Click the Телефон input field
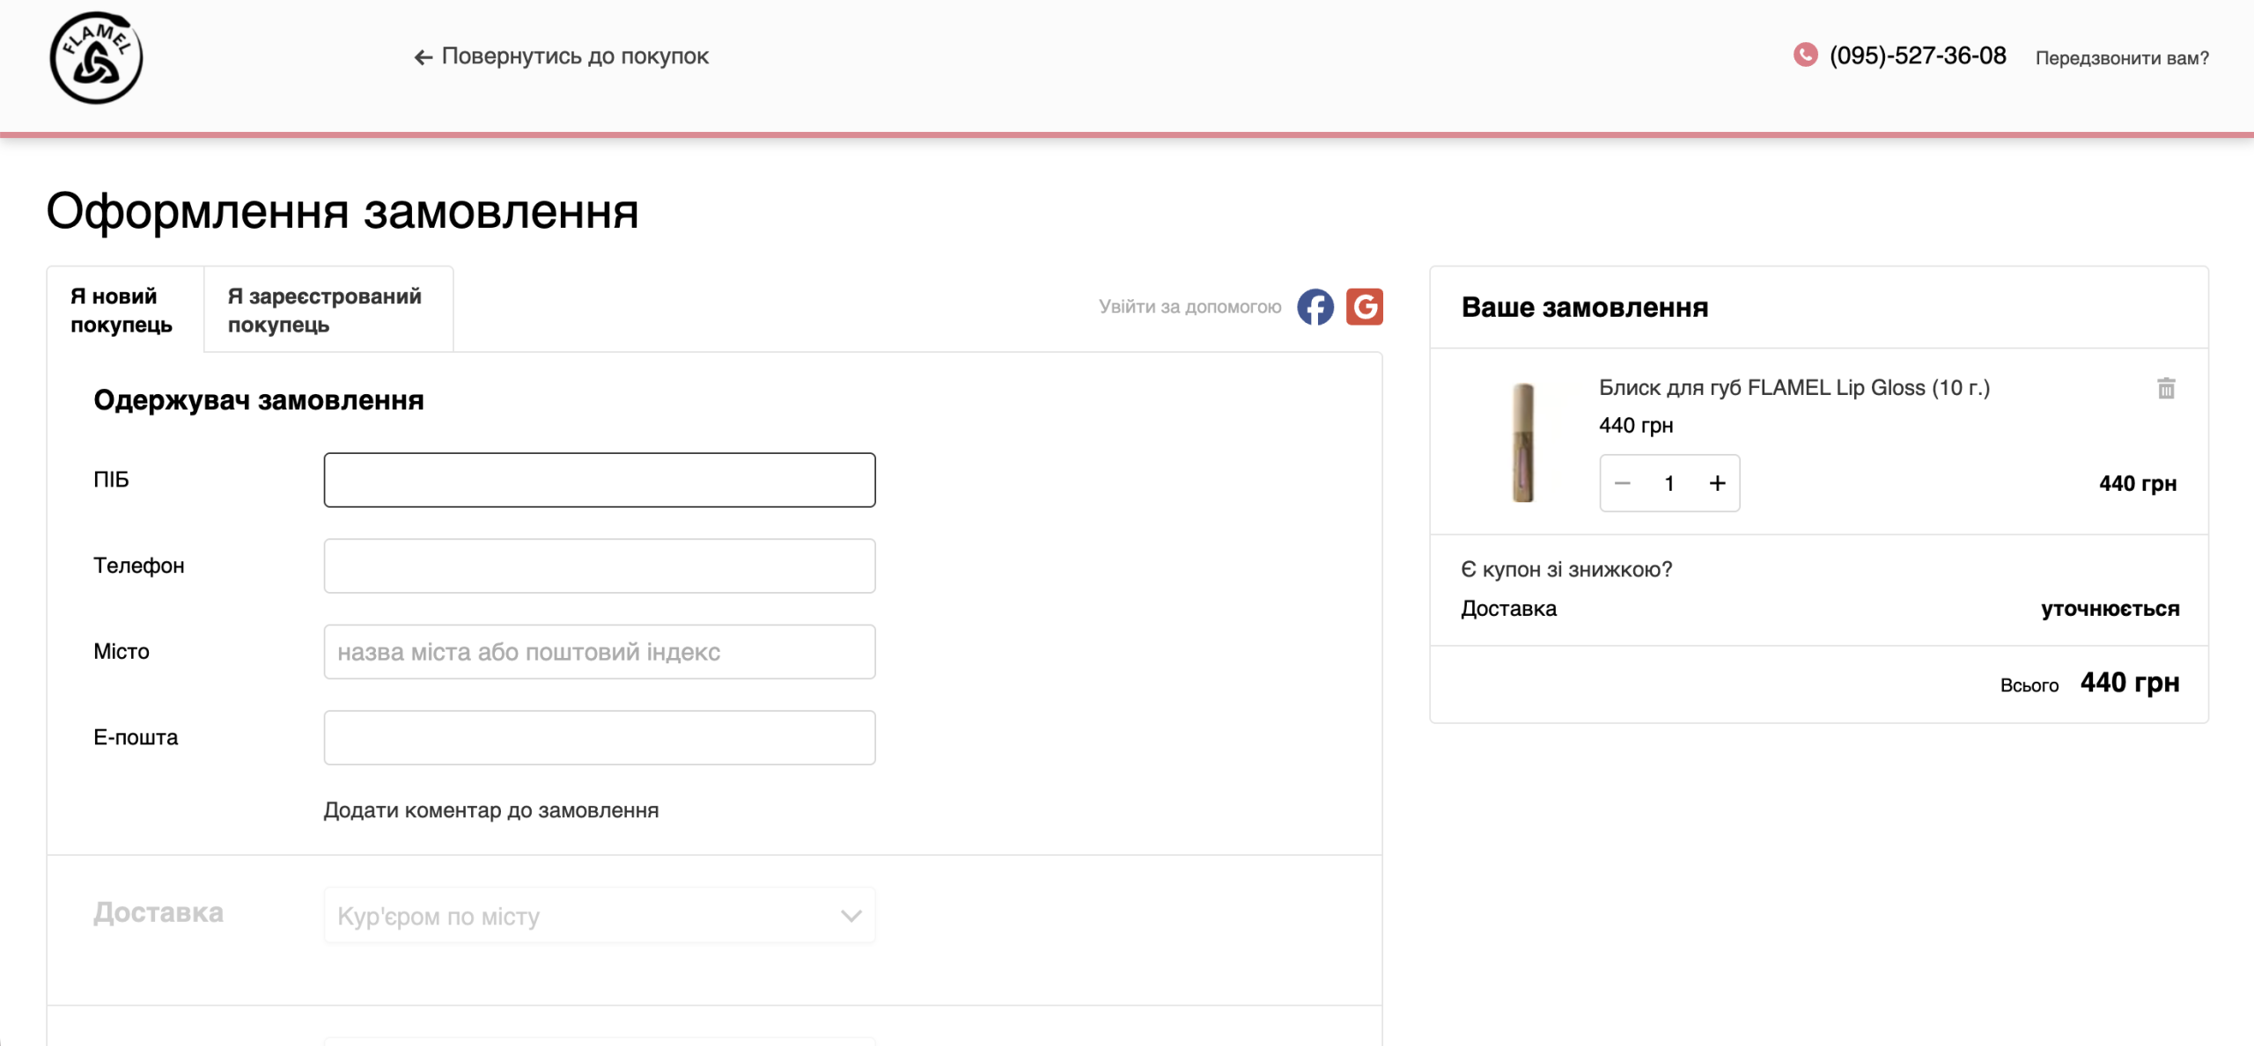The height and width of the screenshot is (1046, 2254). coord(600,566)
